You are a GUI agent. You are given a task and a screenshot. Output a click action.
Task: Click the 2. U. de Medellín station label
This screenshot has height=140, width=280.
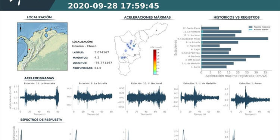tap(191, 63)
